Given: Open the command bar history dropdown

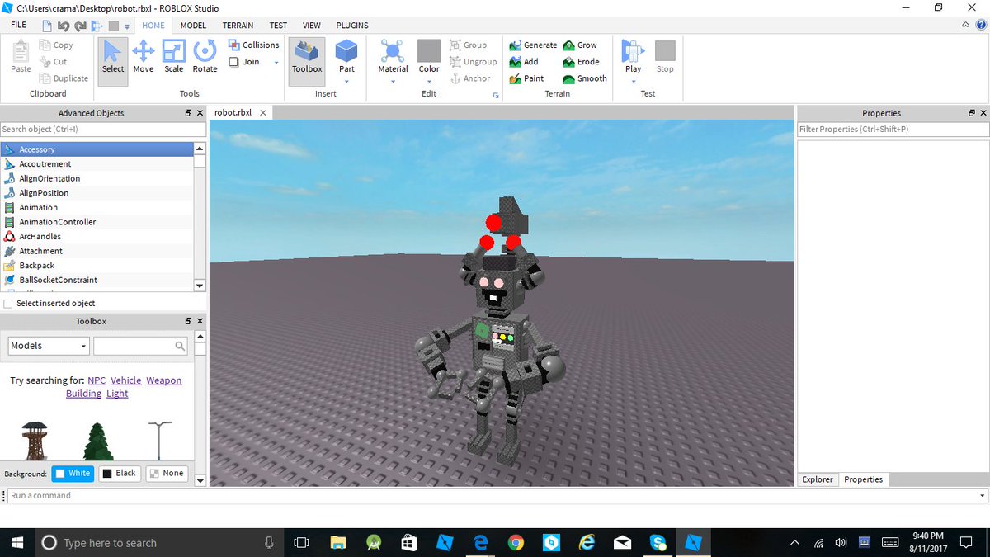Looking at the screenshot, I should pyautogui.click(x=982, y=496).
